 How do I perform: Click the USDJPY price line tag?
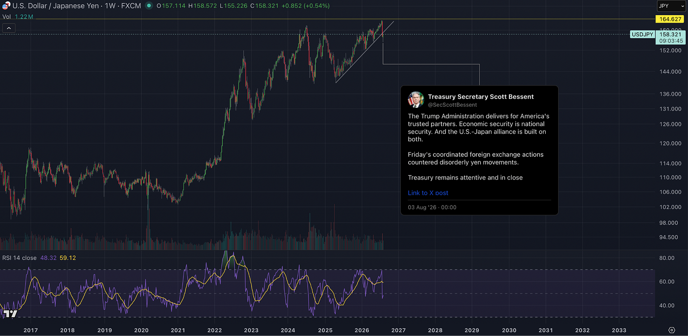tap(642, 34)
